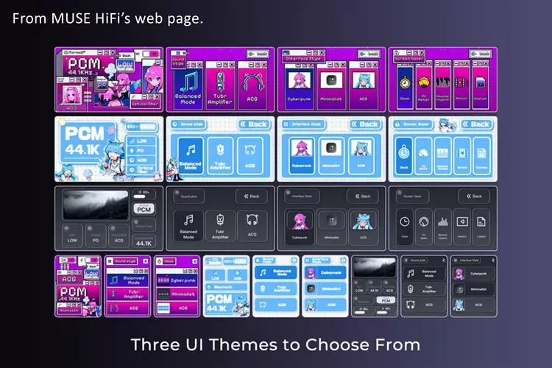Viewport: 552px width, 368px height.
Task: View landscape wallpaper on wide dark home screen
Action: pos(96,205)
